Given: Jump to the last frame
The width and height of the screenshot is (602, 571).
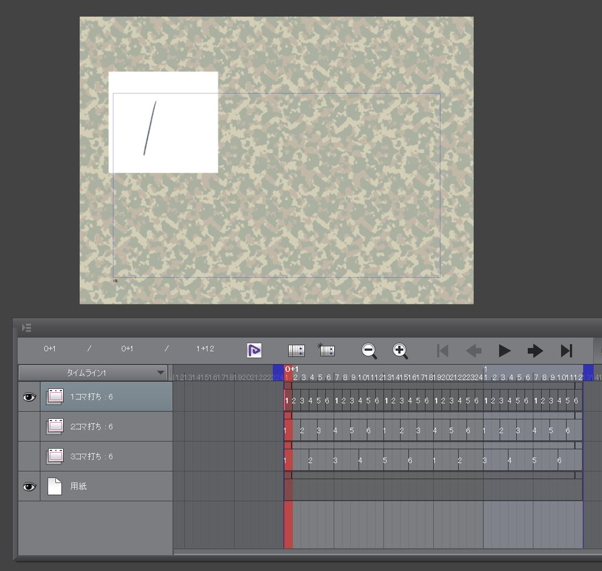Looking at the screenshot, I should coord(566,350).
